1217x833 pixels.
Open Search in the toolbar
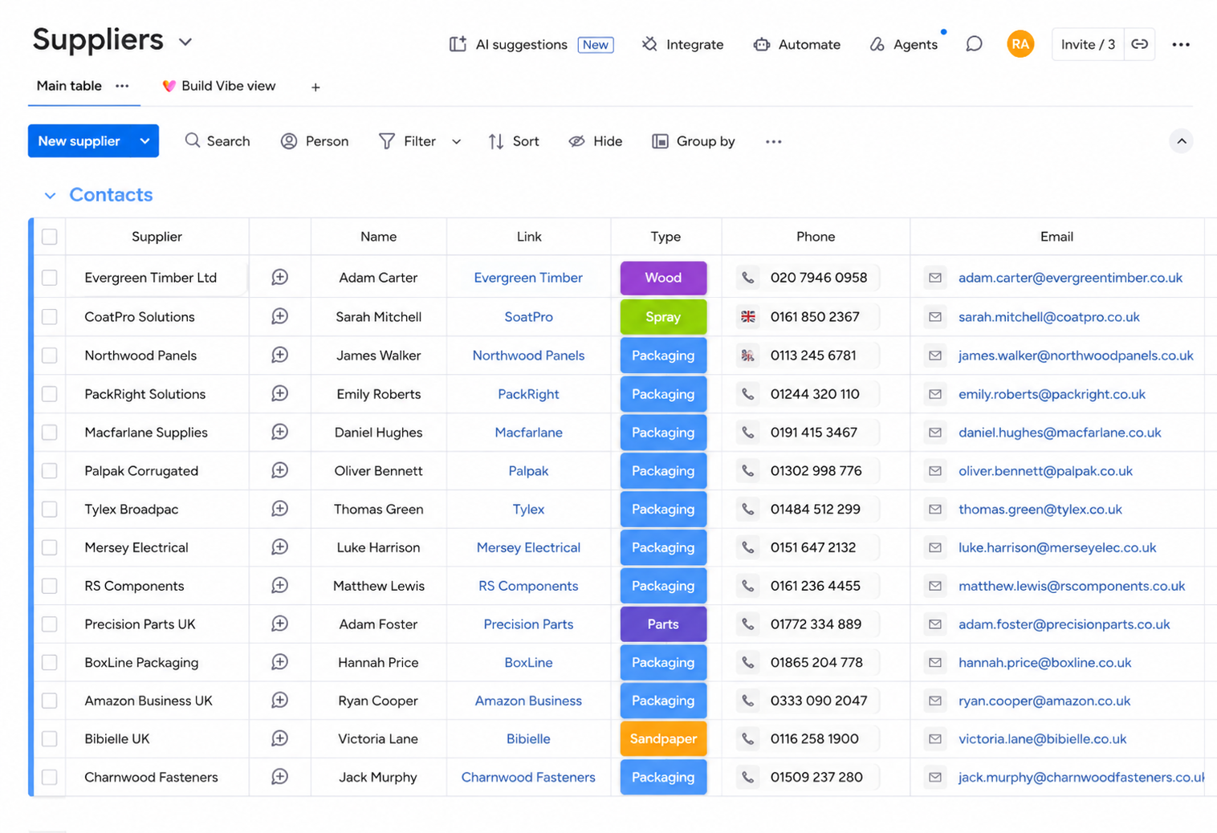(218, 141)
